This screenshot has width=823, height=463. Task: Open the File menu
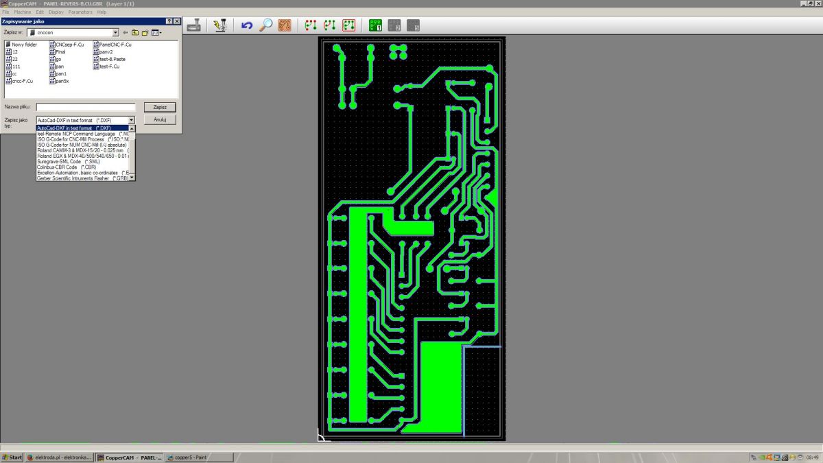(5, 12)
